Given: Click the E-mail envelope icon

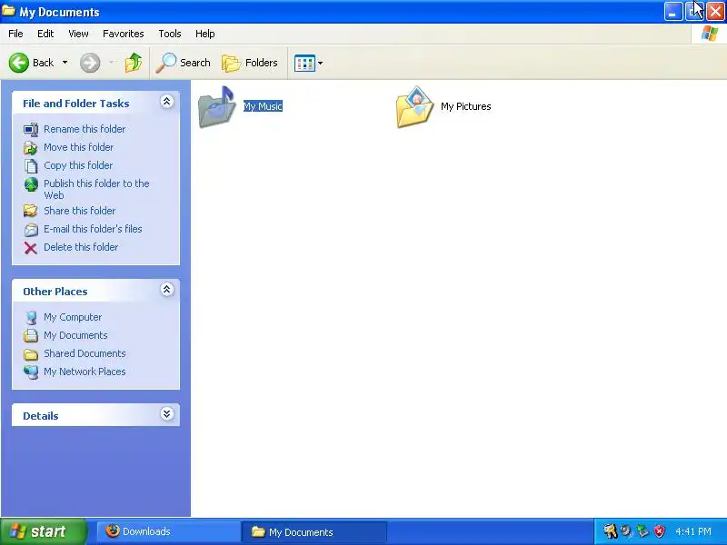Looking at the screenshot, I should click(x=31, y=230).
